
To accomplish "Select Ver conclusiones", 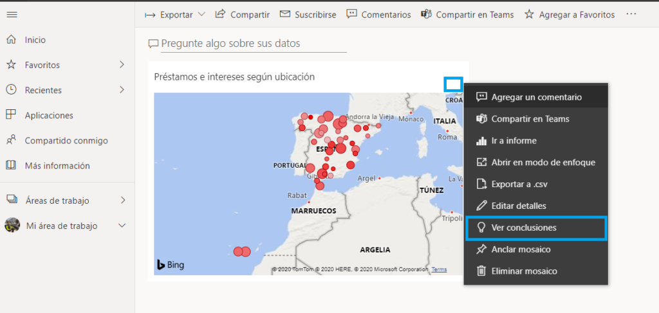I will click(x=536, y=228).
